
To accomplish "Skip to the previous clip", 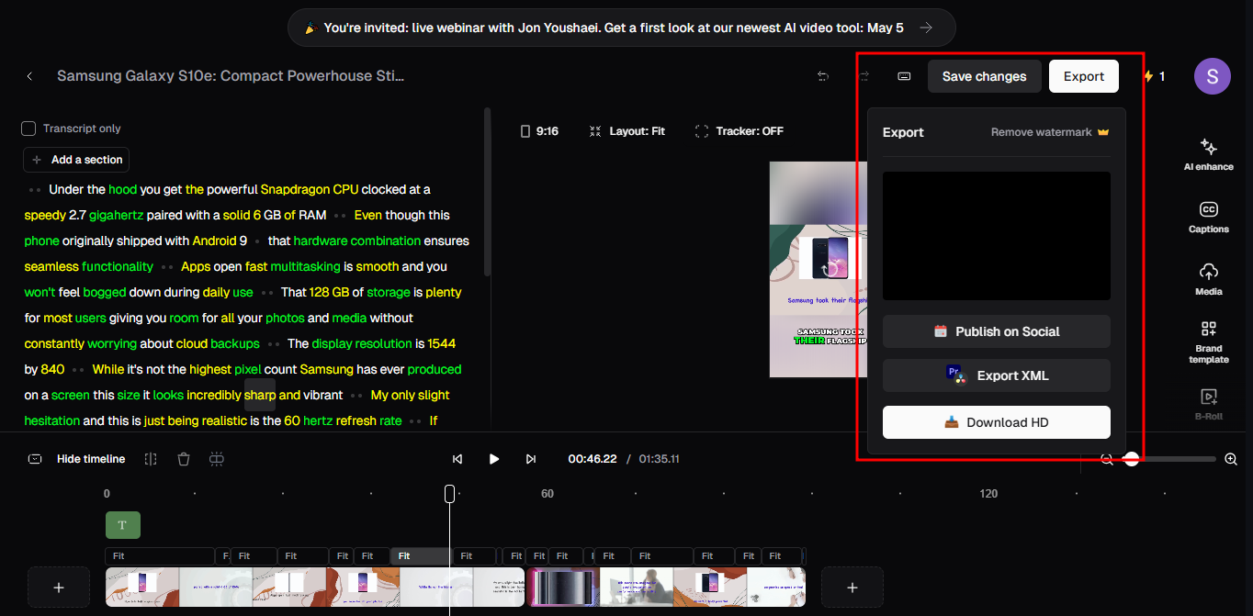I will [457, 459].
